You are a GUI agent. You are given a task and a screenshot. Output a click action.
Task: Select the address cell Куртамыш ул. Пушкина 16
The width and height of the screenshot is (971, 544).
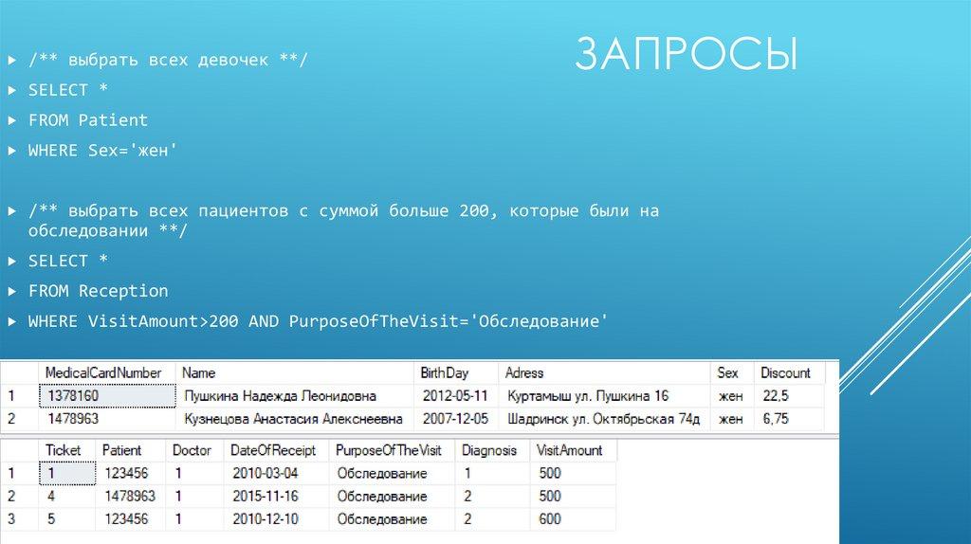pos(588,395)
